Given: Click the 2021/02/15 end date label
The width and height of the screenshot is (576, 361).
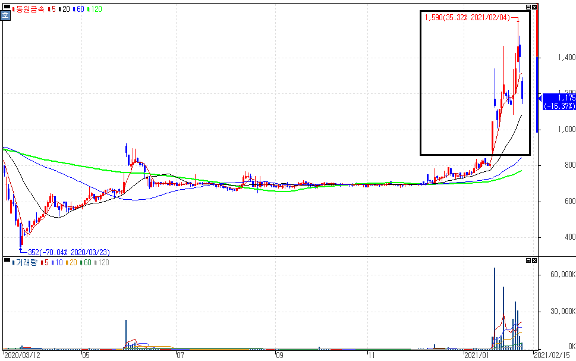Looking at the screenshot, I should pos(552,356).
